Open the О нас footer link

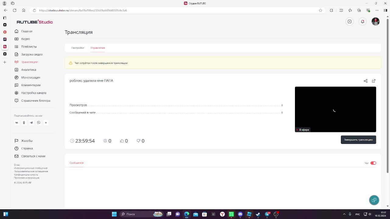(17, 165)
